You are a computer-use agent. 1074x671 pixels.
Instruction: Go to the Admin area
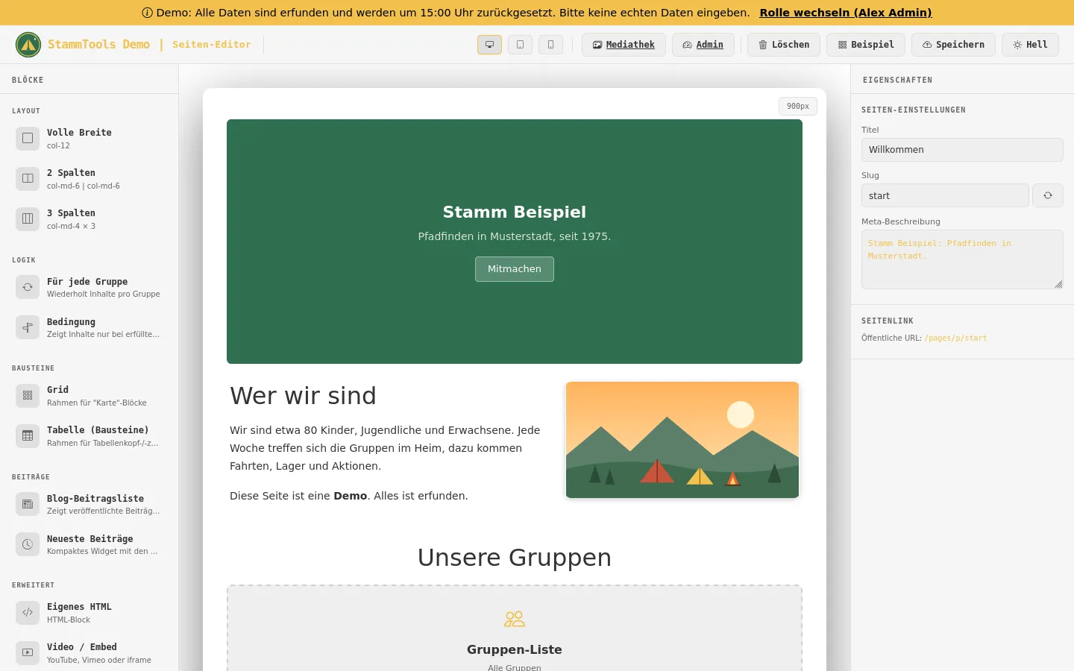(703, 45)
